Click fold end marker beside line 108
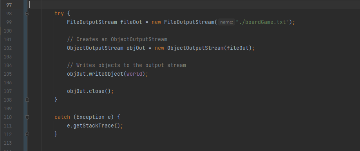Screen dimensions: 360x151 27,100
